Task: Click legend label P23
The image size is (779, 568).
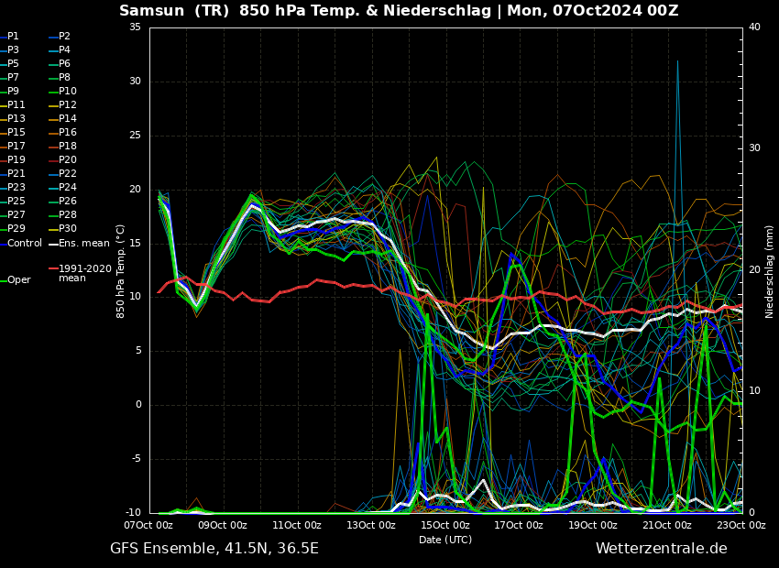Action: pyautogui.click(x=16, y=187)
